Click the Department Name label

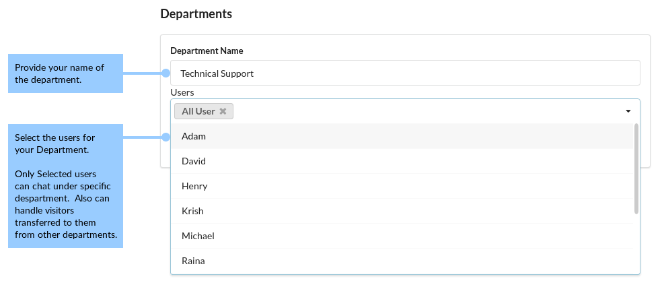click(207, 51)
